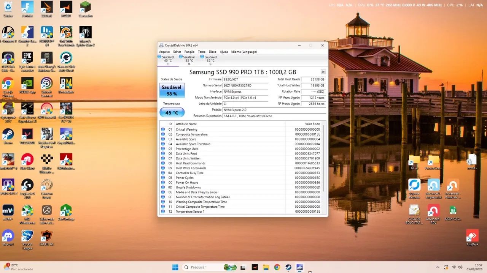Viewport: 487px width, 273px height.
Task: Select the Logitech G HUB desktop icon
Action: click(27, 189)
